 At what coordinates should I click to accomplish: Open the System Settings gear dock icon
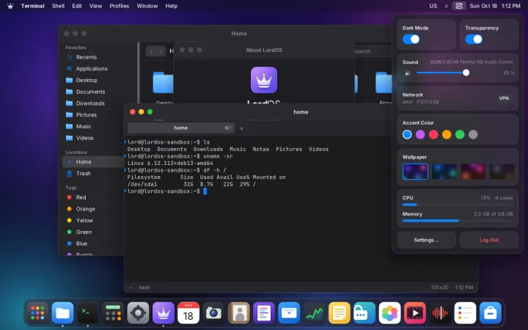click(138, 313)
